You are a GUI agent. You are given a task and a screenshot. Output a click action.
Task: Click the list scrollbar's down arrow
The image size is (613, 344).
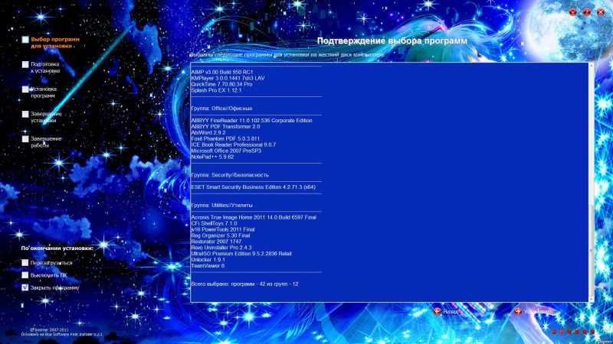point(591,299)
